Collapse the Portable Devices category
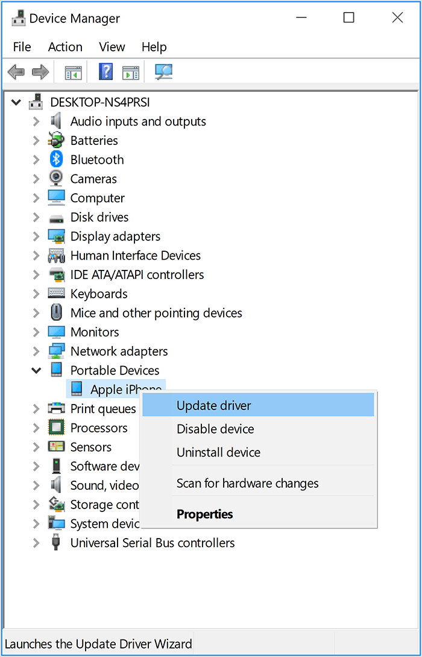Viewport: 422px width, 657px height. click(37, 370)
